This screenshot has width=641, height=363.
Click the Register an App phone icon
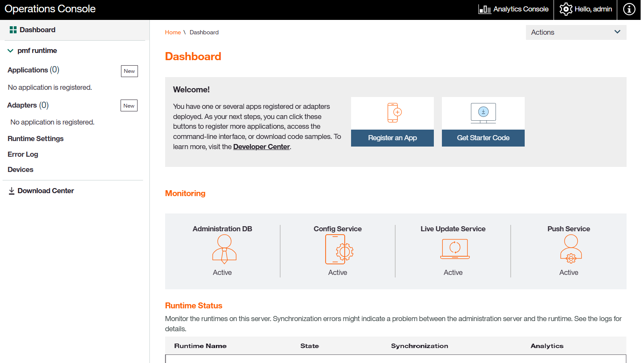tap(394, 113)
